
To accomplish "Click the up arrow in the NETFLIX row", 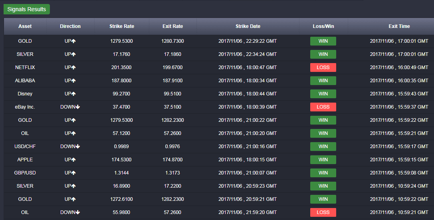I will 73,67.
